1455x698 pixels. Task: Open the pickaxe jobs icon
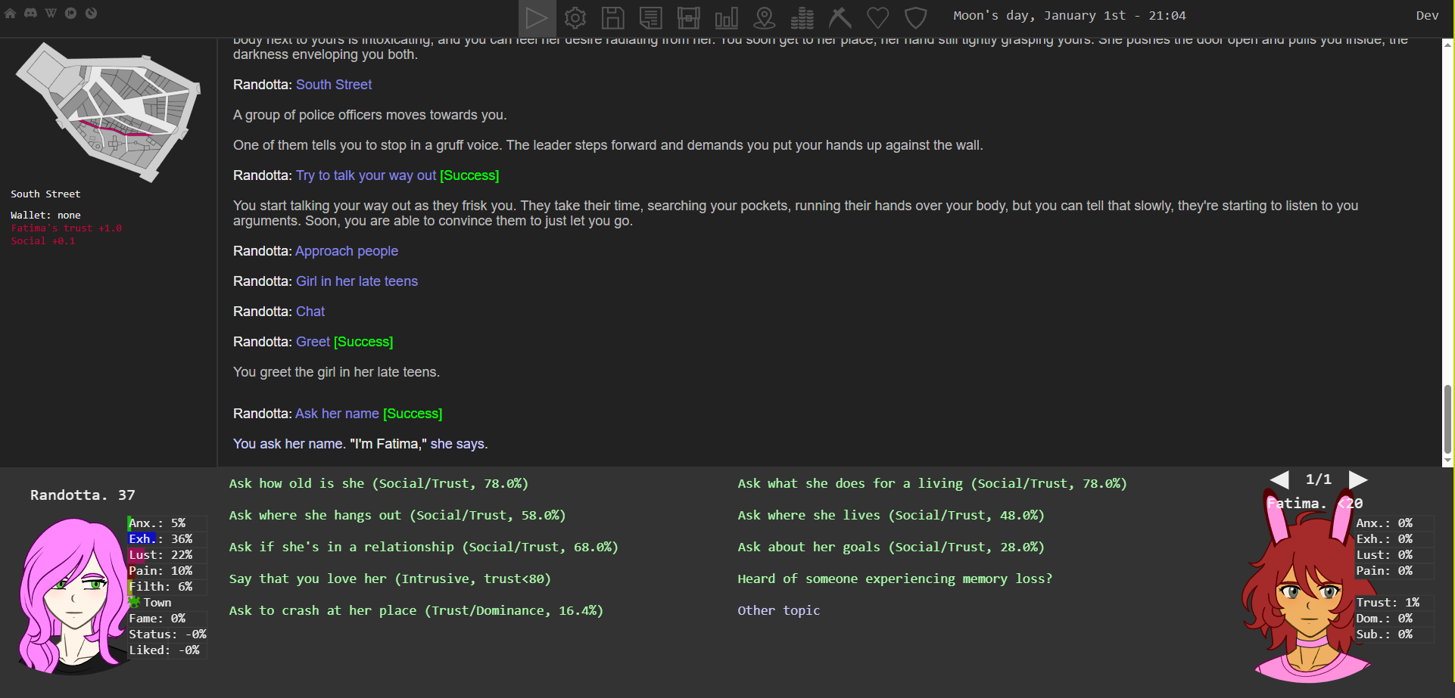coord(840,17)
